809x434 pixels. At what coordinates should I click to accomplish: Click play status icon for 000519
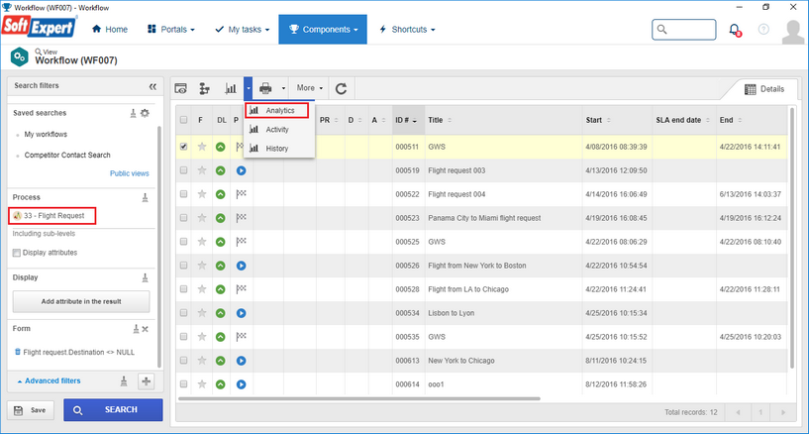pos(241,170)
